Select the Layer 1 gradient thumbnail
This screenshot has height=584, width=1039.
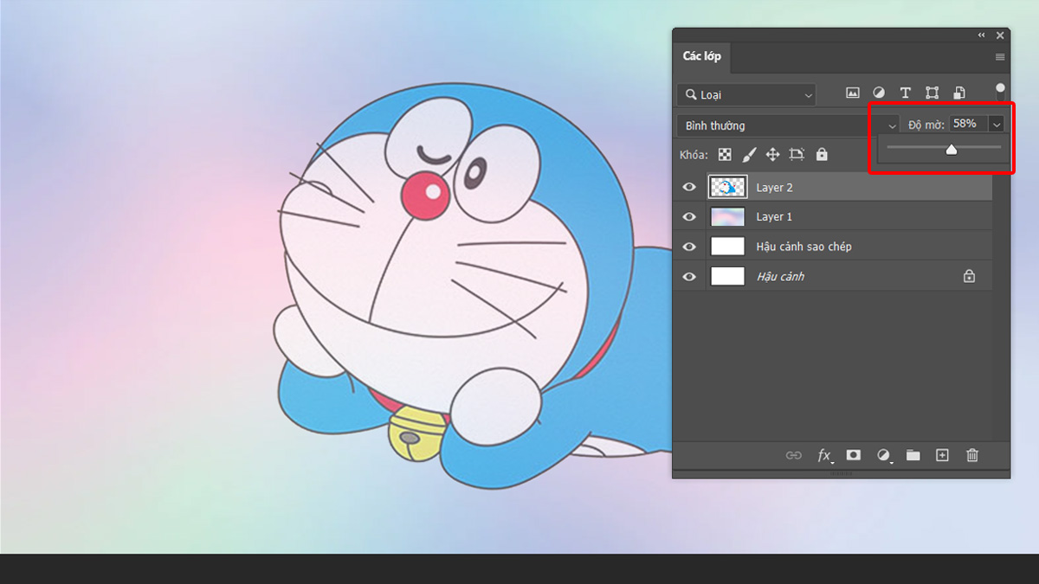pos(727,216)
